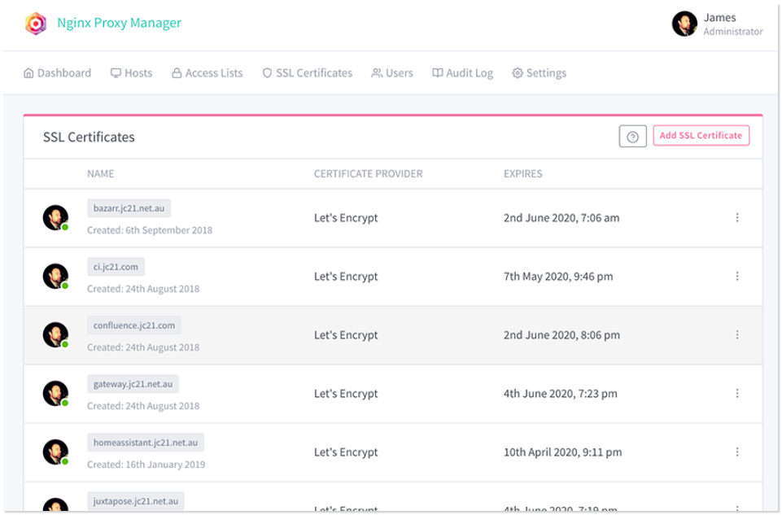Show row actions for homeassistant.jc21.net.au
The width and height of the screenshot is (782, 515).
click(737, 452)
